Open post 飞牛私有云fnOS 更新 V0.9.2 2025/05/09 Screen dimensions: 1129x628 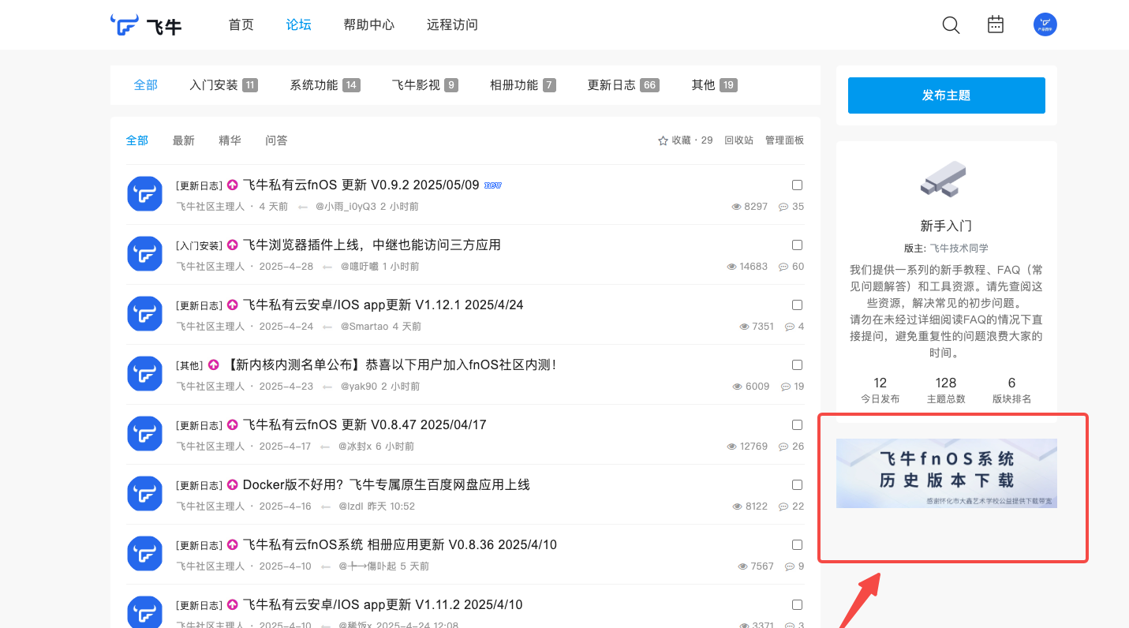click(x=361, y=185)
